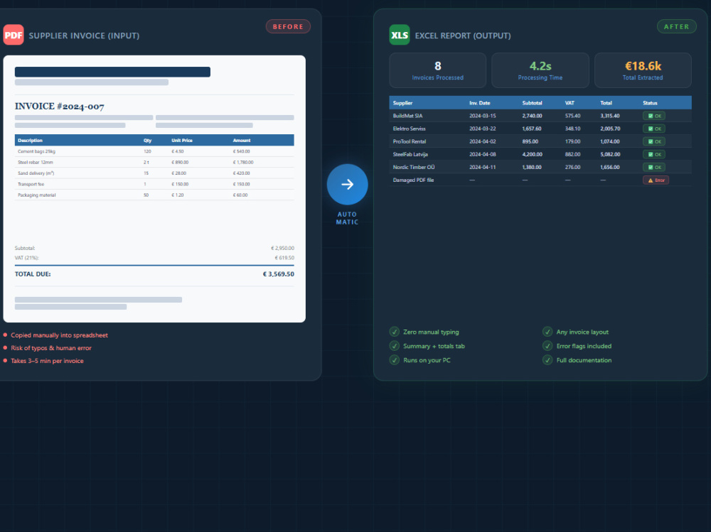Click checkmark icon beside Zero manual typing
This screenshot has width=711, height=532.
[x=395, y=332]
